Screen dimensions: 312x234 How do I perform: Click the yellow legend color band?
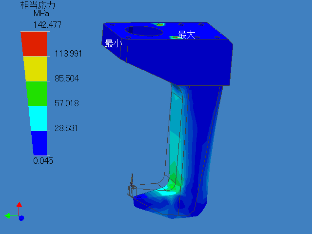tap(36, 69)
